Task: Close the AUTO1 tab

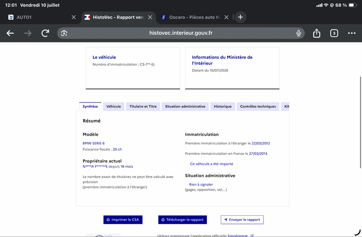Action: 74,17
